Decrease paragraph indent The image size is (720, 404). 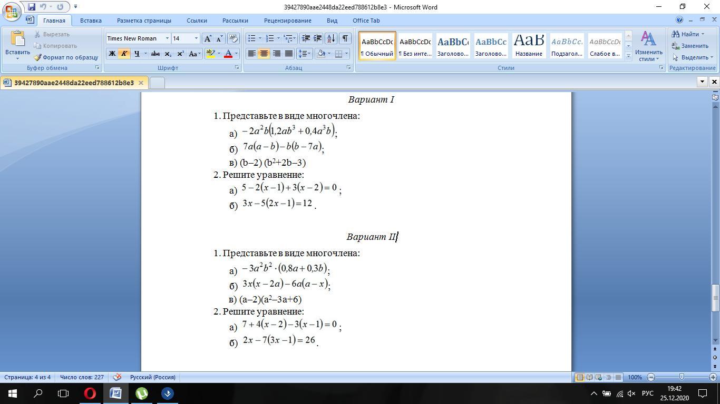[305, 38]
